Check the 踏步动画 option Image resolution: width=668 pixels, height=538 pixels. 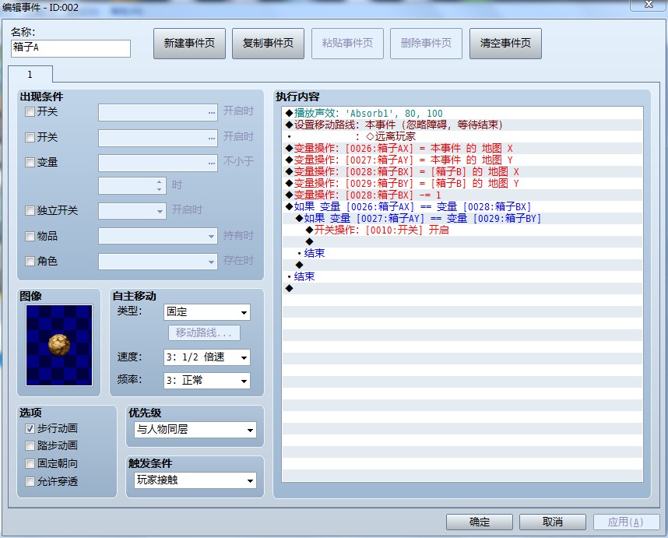point(30,445)
